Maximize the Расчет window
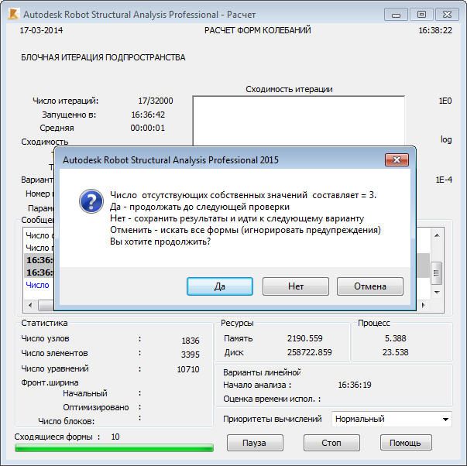The height and width of the screenshot is (466, 467). click(421, 15)
